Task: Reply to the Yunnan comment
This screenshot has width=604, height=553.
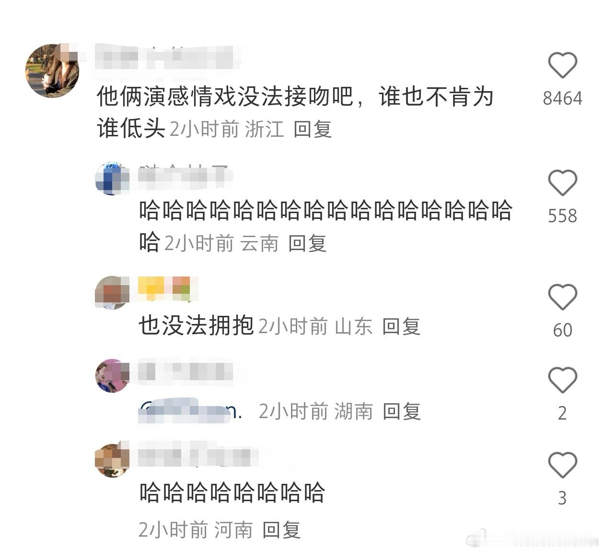Action: (307, 243)
